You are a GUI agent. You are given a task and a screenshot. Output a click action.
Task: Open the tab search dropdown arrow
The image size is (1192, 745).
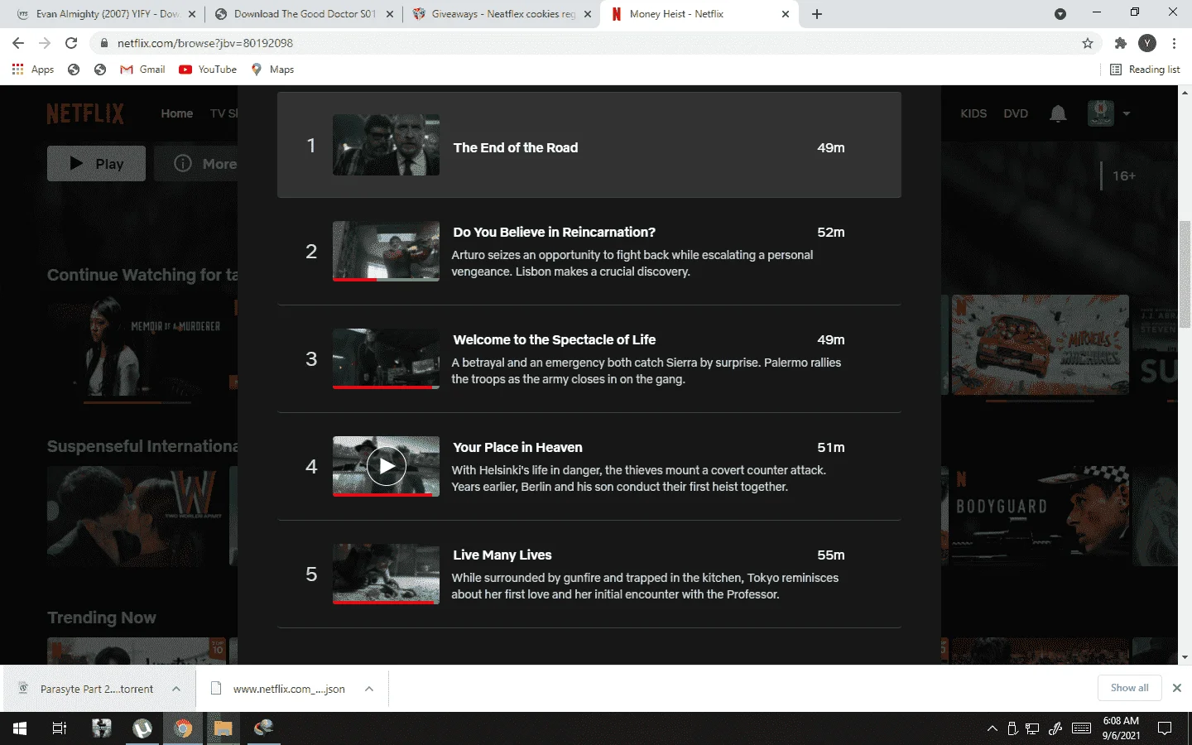point(1060,14)
